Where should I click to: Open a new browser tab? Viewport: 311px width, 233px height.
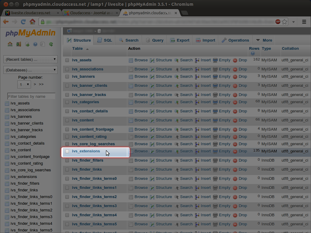185,13
